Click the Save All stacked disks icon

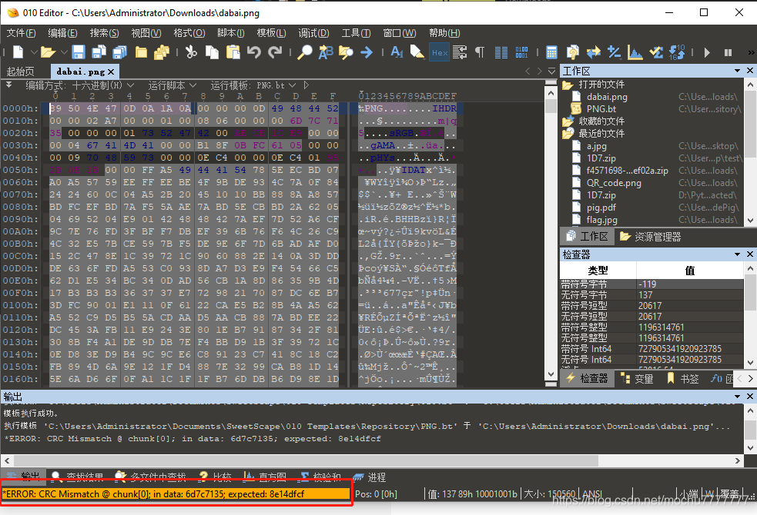pyautogui.click(x=119, y=52)
